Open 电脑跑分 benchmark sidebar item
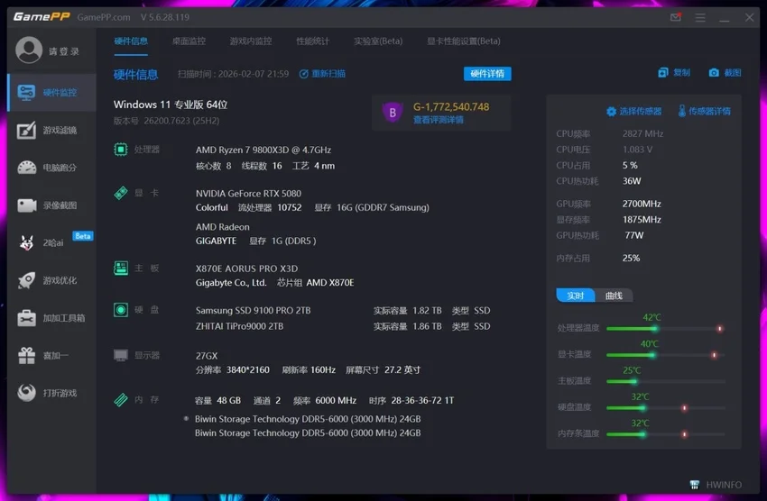Screen dimensions: 767x501 (51, 168)
